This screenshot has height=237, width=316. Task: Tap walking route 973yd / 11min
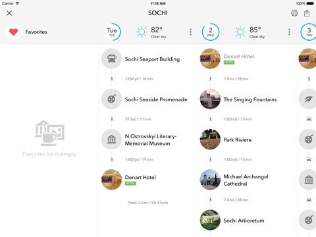(x=138, y=119)
